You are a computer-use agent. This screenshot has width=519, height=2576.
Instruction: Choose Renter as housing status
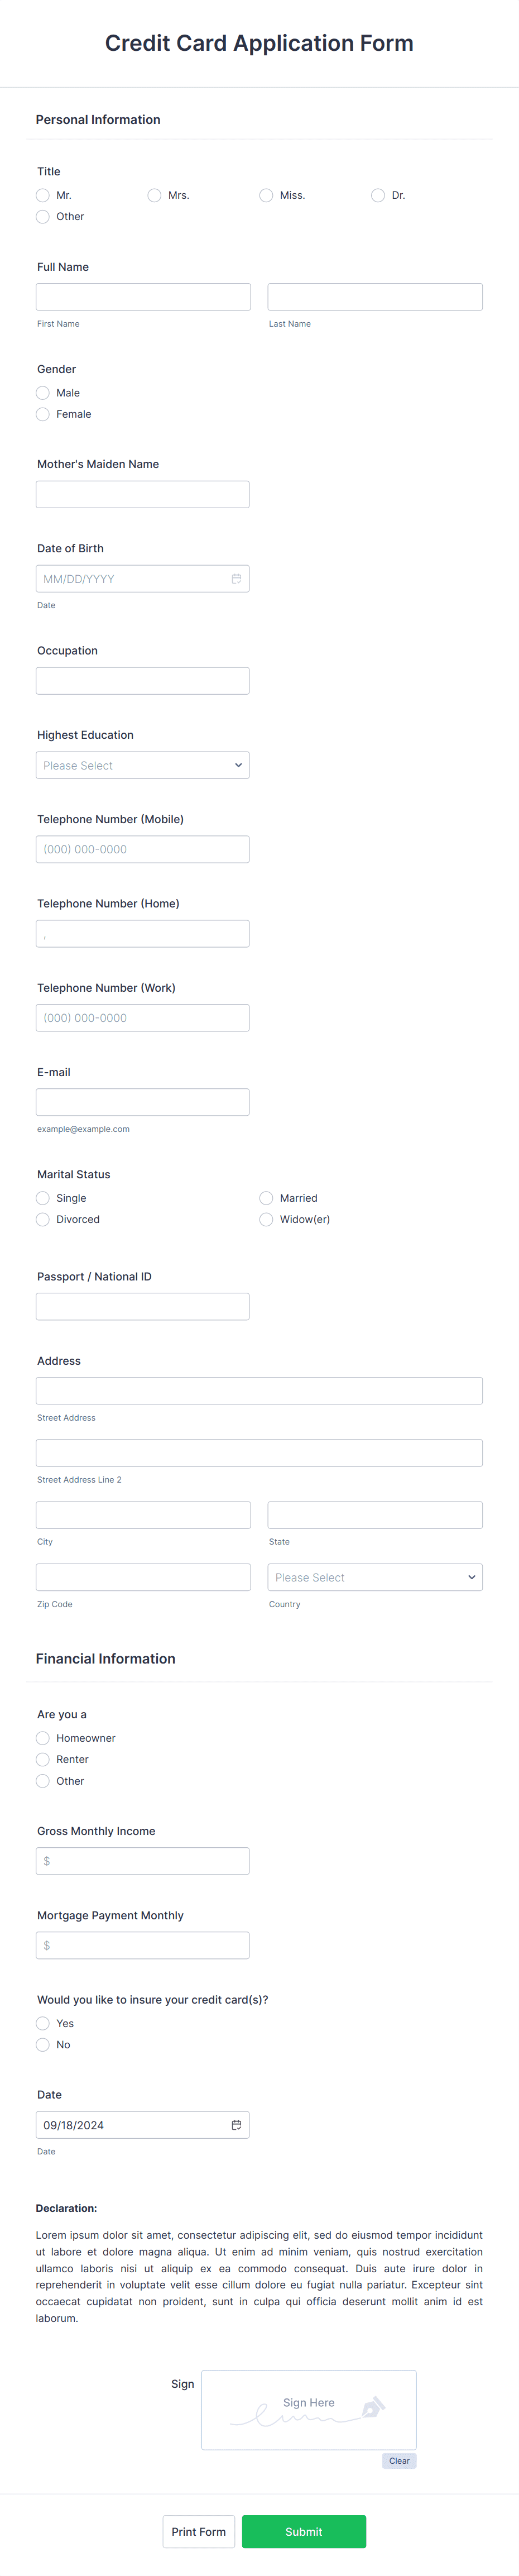tap(43, 1759)
